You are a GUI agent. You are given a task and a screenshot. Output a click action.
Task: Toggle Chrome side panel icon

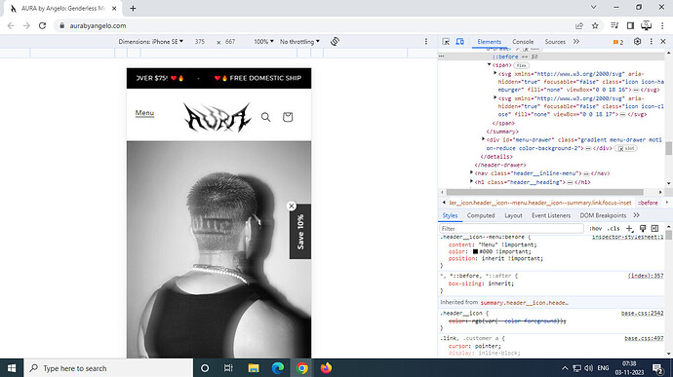630,25
